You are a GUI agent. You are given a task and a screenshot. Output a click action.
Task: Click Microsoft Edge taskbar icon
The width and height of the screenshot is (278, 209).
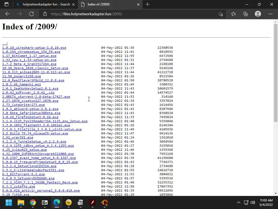click(57, 202)
